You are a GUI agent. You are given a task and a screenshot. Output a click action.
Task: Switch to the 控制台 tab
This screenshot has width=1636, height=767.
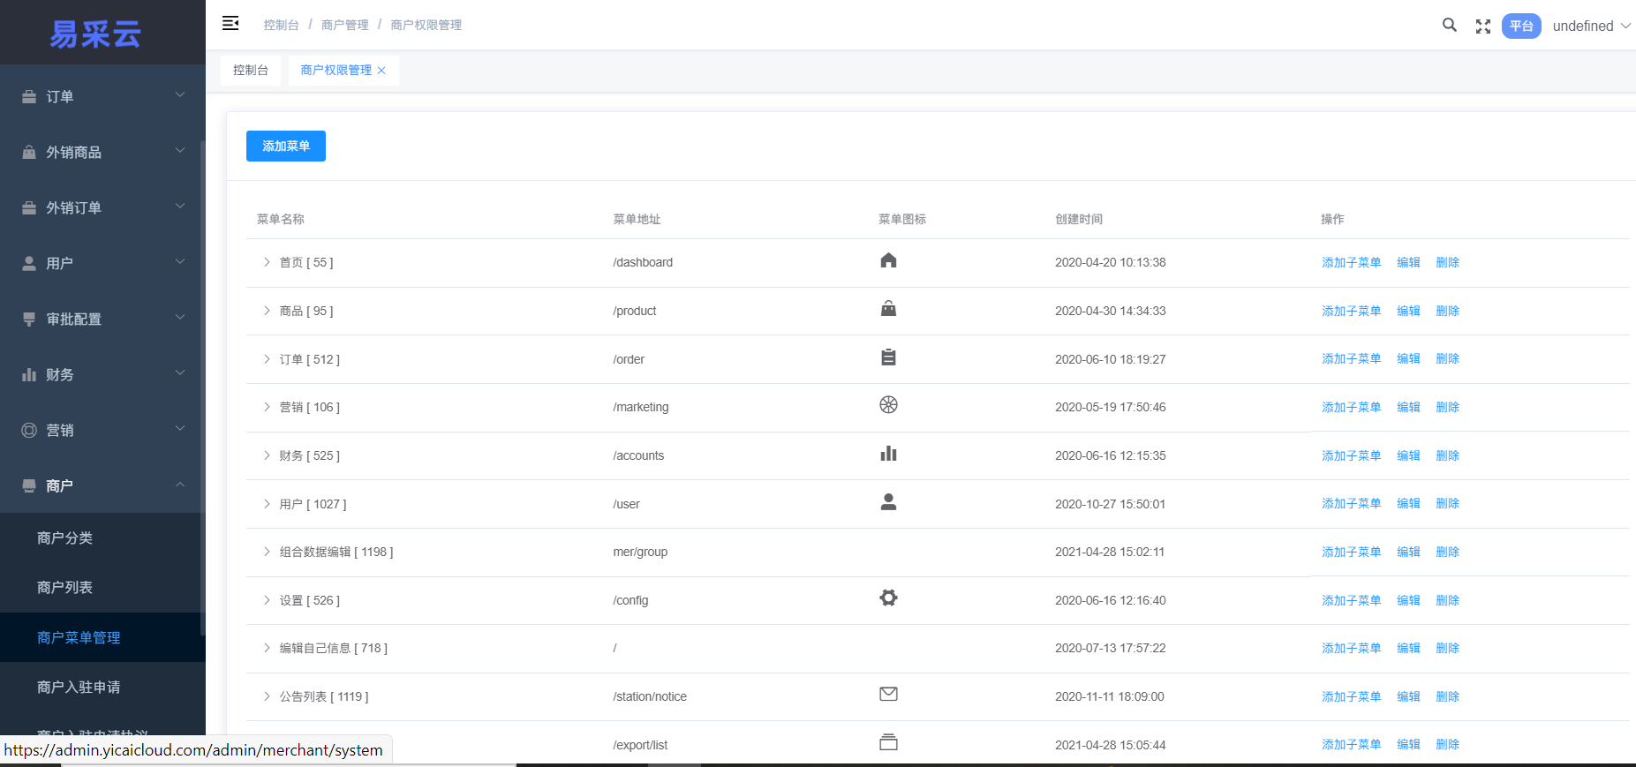tap(251, 71)
